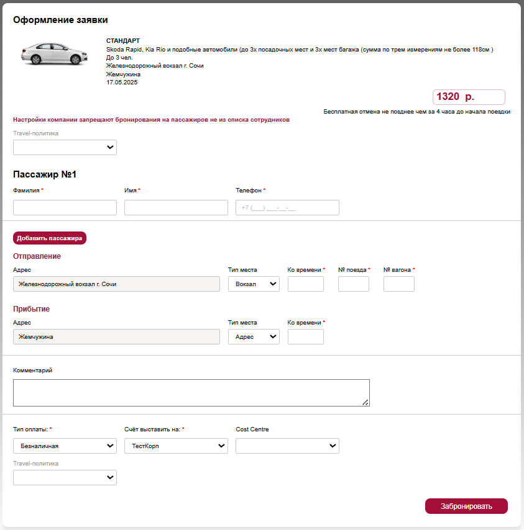Click the comment box resize handle
Screen dimensions: 524x530
pyautogui.click(x=365, y=402)
